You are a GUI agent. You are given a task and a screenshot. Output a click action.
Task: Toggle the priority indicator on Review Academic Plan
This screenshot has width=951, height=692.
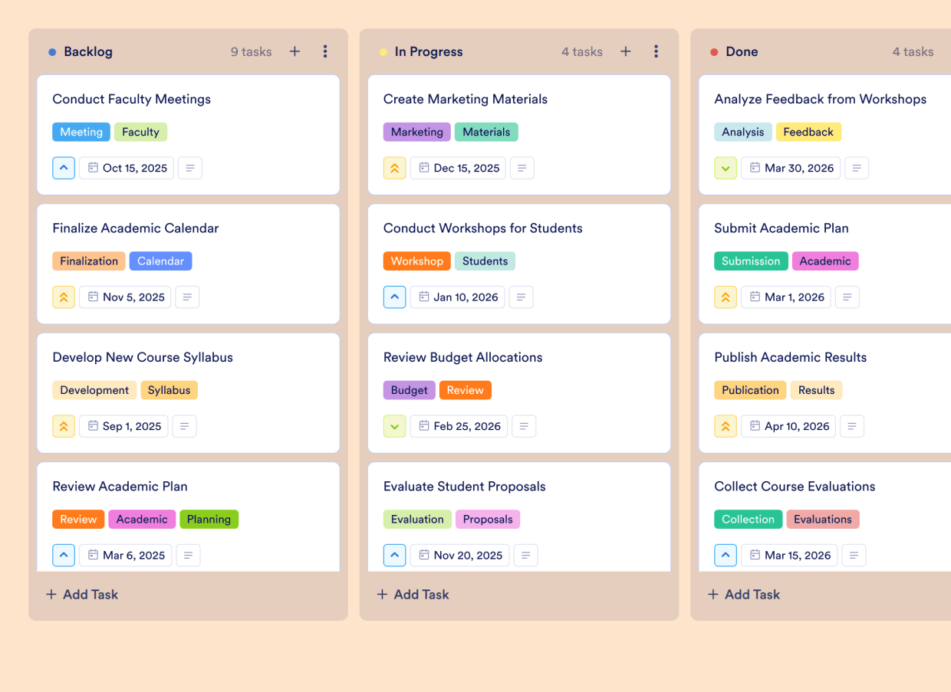(64, 555)
